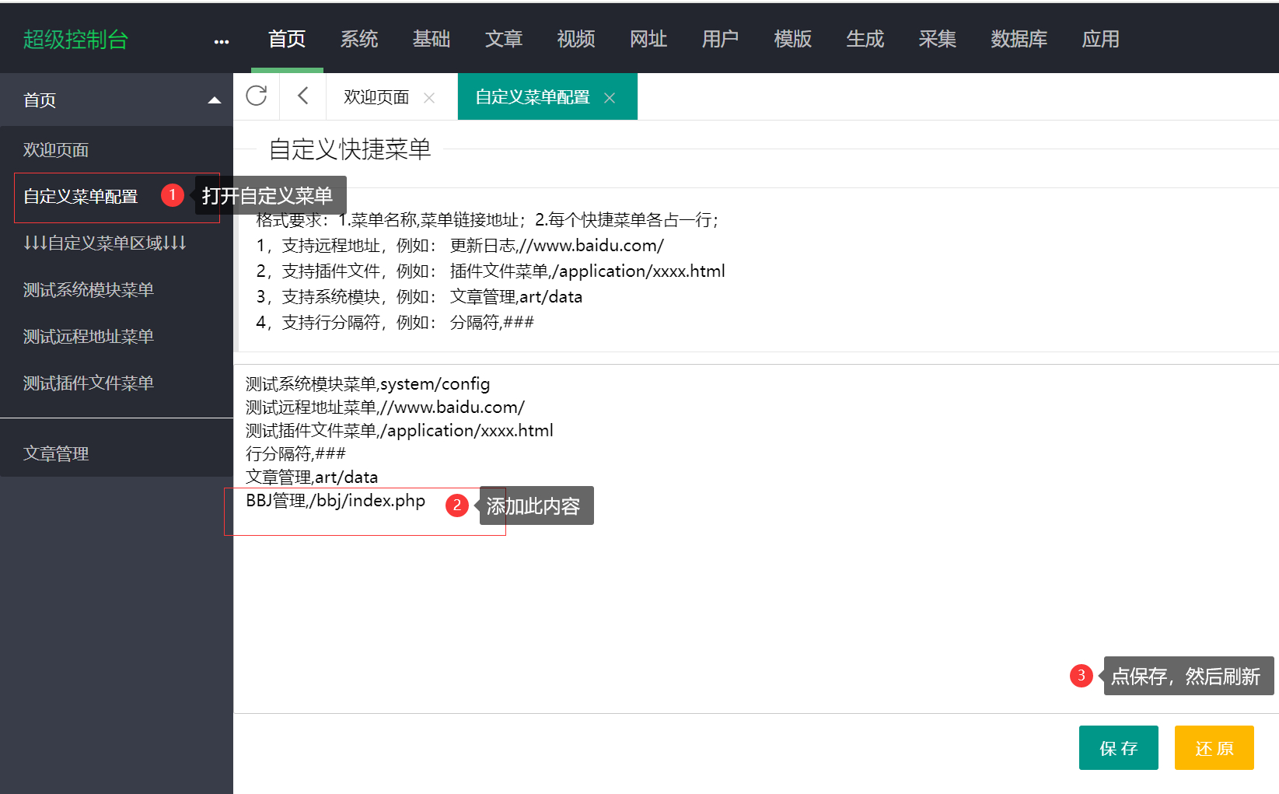Close the 欢迎页面 tab with its X icon

[x=428, y=97]
